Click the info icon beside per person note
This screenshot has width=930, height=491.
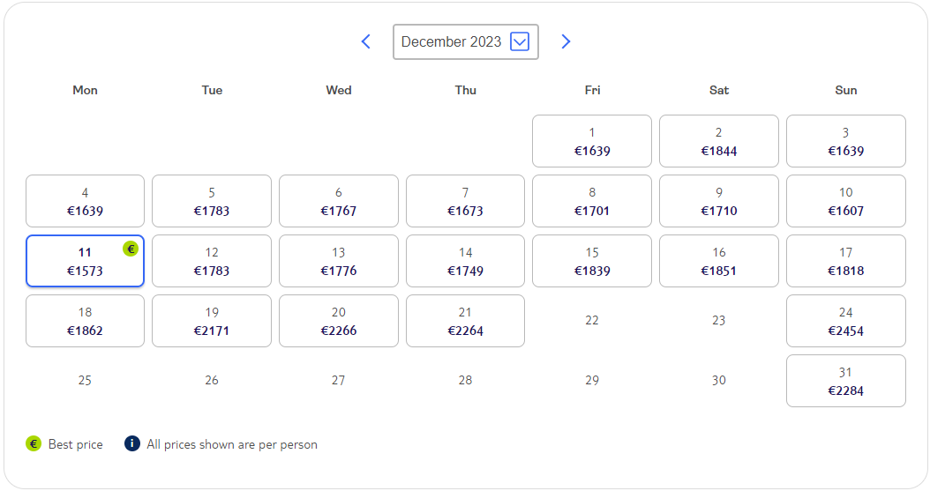tap(132, 443)
